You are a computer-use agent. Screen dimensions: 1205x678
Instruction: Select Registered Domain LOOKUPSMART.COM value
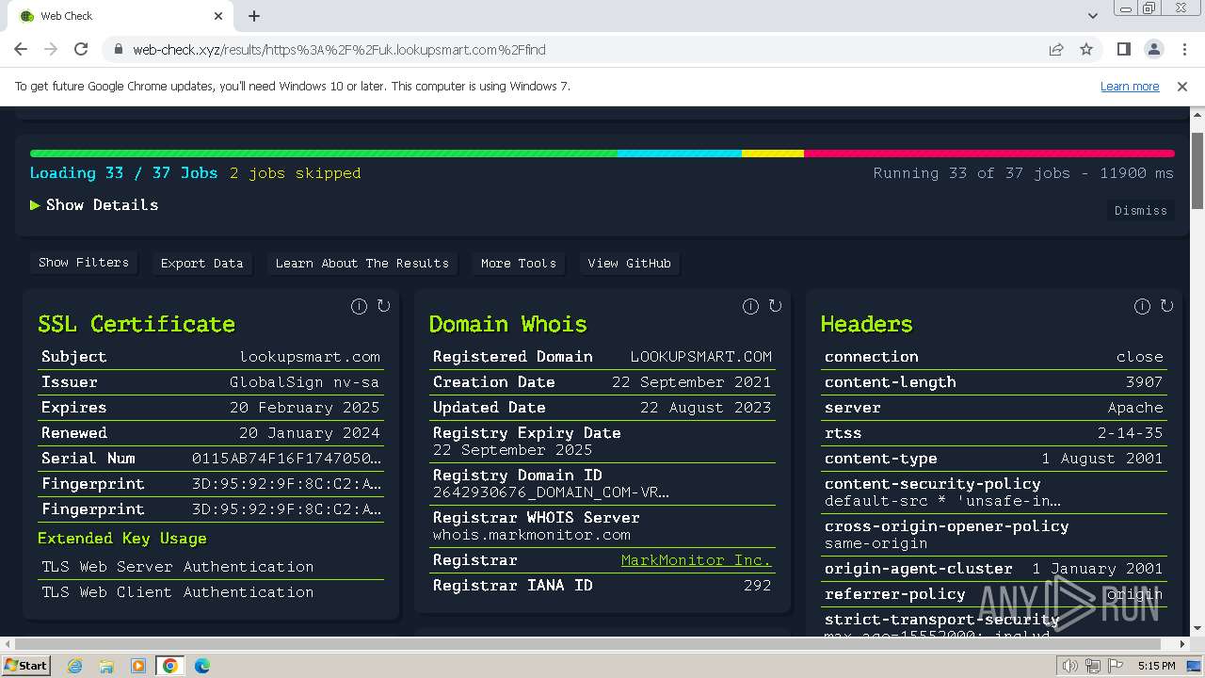pyautogui.click(x=701, y=357)
